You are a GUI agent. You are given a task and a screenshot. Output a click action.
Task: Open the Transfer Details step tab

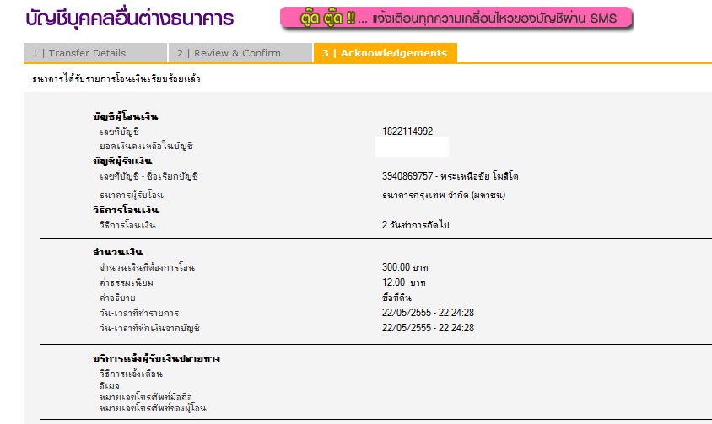(x=95, y=53)
